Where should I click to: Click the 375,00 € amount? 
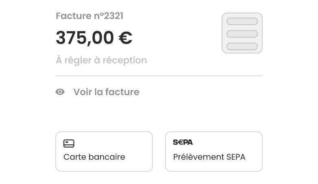point(94,38)
